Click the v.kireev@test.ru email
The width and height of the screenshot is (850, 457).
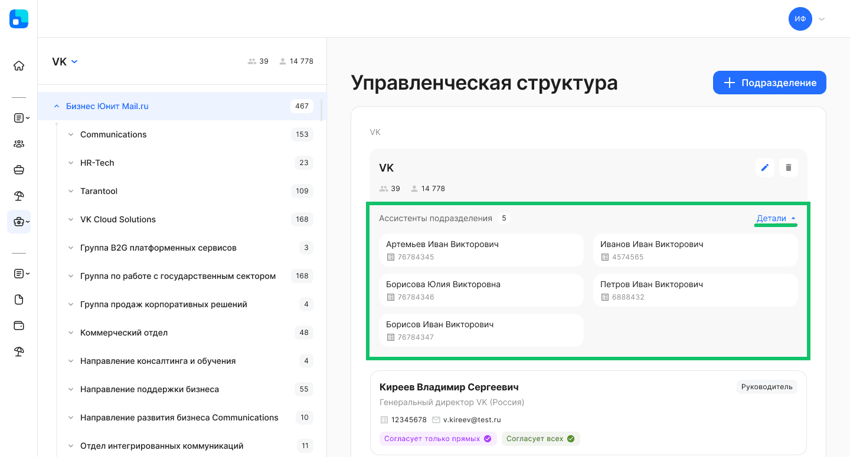point(472,420)
